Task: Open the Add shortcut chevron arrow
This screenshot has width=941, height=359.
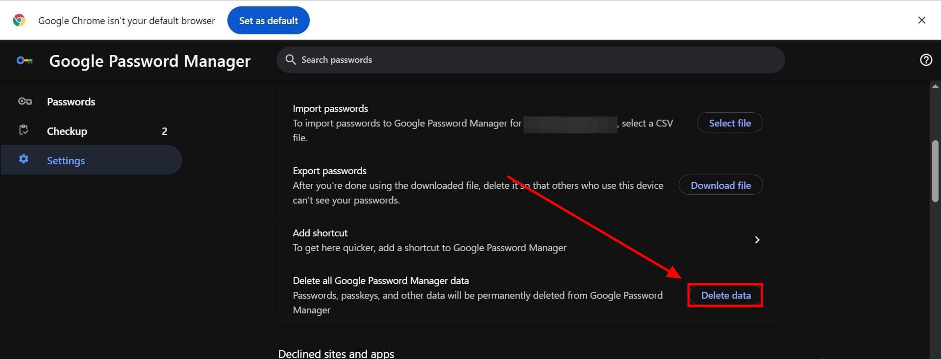Action: (x=757, y=240)
